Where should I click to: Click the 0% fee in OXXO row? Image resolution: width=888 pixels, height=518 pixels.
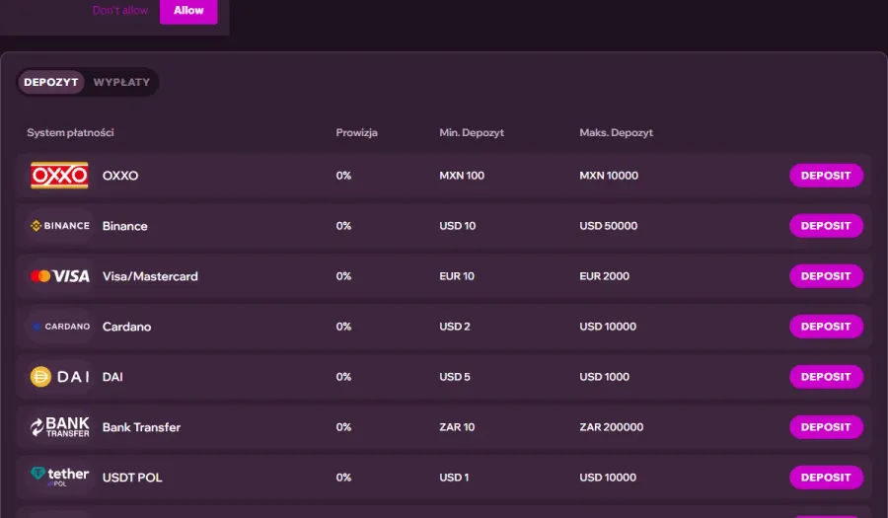(x=343, y=176)
